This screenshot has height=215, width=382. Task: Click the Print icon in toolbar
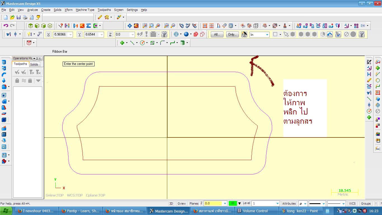(x=25, y=17)
